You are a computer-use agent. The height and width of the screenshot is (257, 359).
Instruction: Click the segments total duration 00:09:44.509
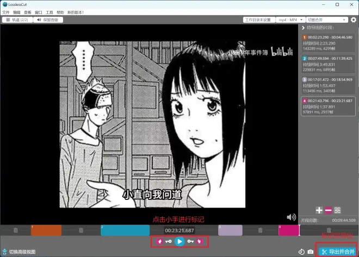click(344, 220)
